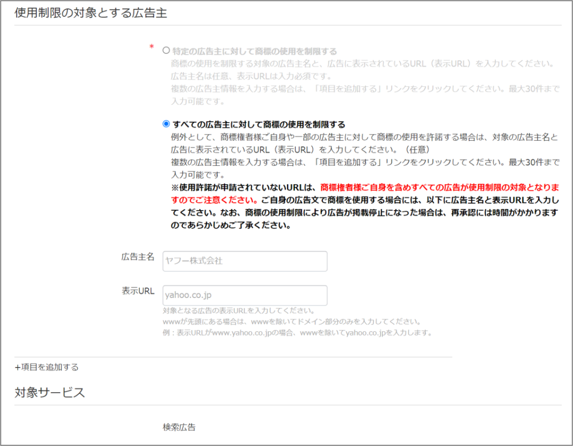Click the example text starting with 例：表示URLが
Viewport: 573px width, 446px height.
tap(298, 333)
